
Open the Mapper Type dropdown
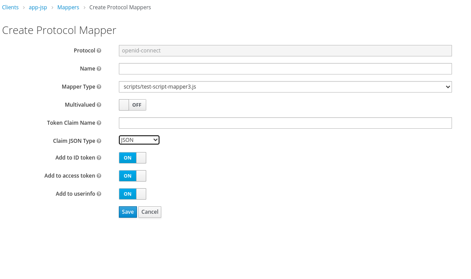[x=285, y=86]
